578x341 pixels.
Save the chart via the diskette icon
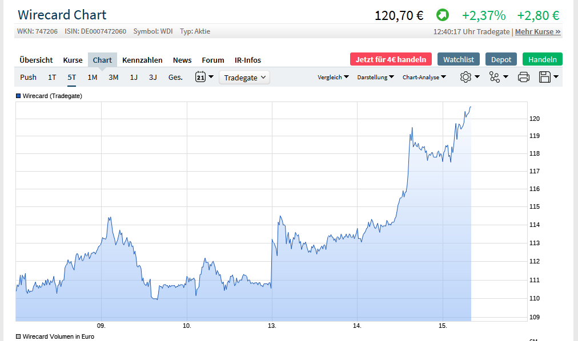click(x=544, y=76)
